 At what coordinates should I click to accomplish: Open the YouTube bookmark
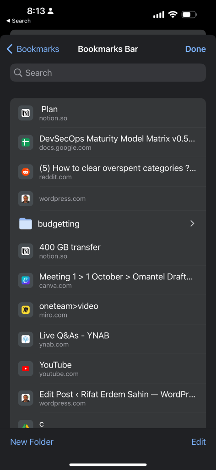(108, 368)
